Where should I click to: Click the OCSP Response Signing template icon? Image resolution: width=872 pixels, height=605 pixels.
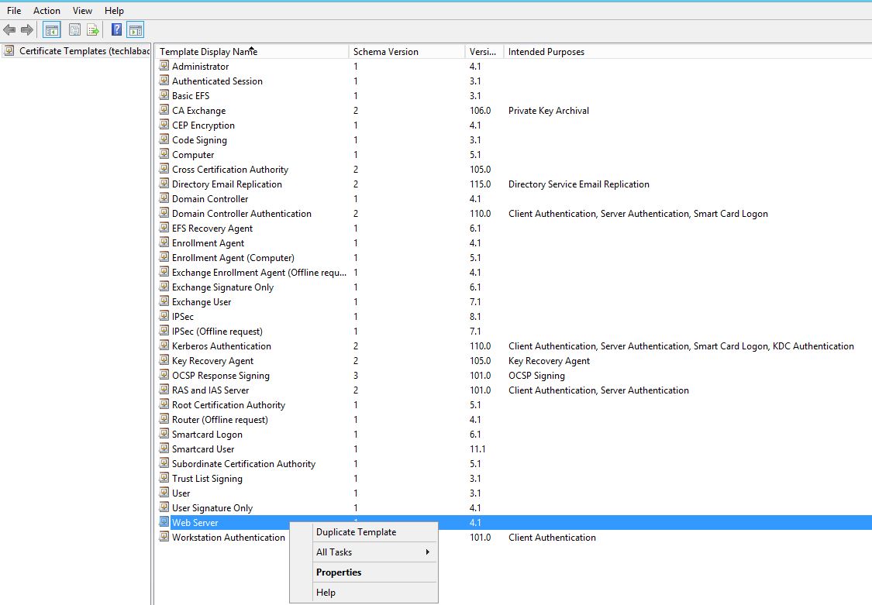(164, 375)
